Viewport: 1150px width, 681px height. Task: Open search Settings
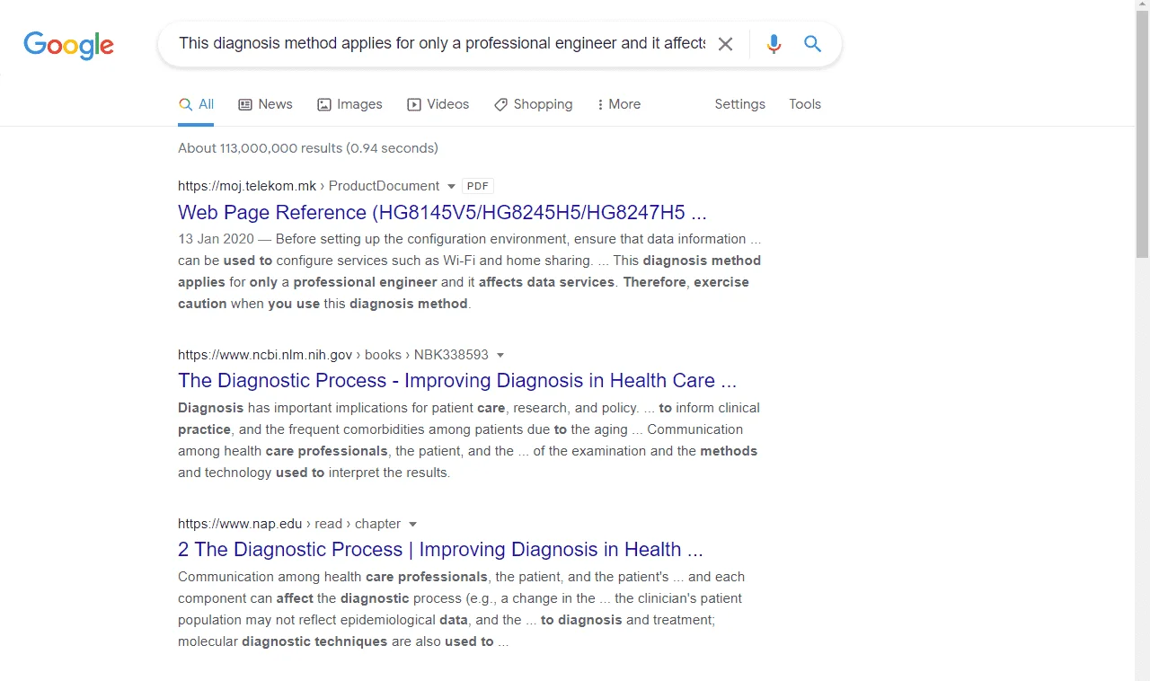tap(740, 104)
